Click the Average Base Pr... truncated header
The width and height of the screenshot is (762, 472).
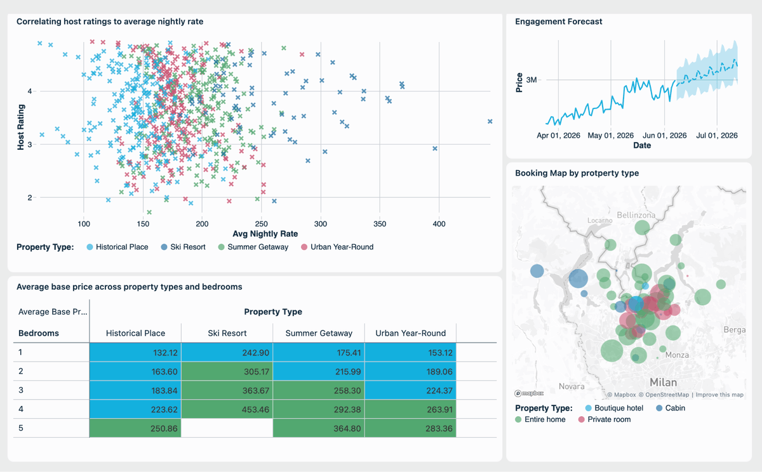pyautogui.click(x=53, y=311)
